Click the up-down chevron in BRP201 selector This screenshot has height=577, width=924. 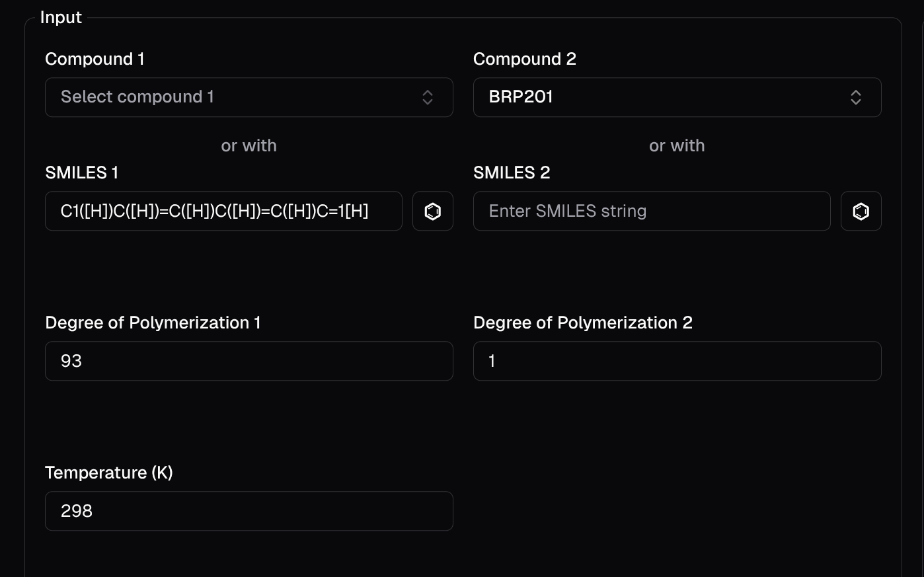tap(855, 98)
